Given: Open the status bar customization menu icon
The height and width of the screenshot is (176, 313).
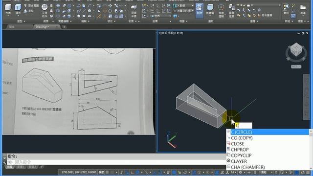Looking at the screenshot, I should (x=308, y=172).
